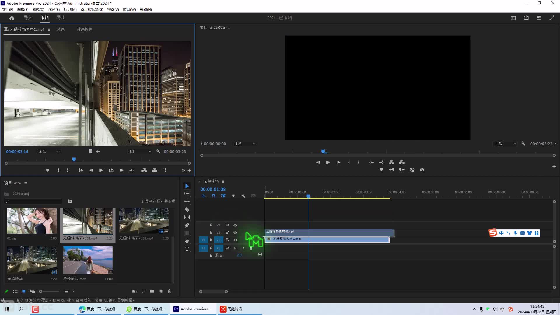Open the 文件(F) menu
Screen dimensions: 560x315
pos(8,9)
